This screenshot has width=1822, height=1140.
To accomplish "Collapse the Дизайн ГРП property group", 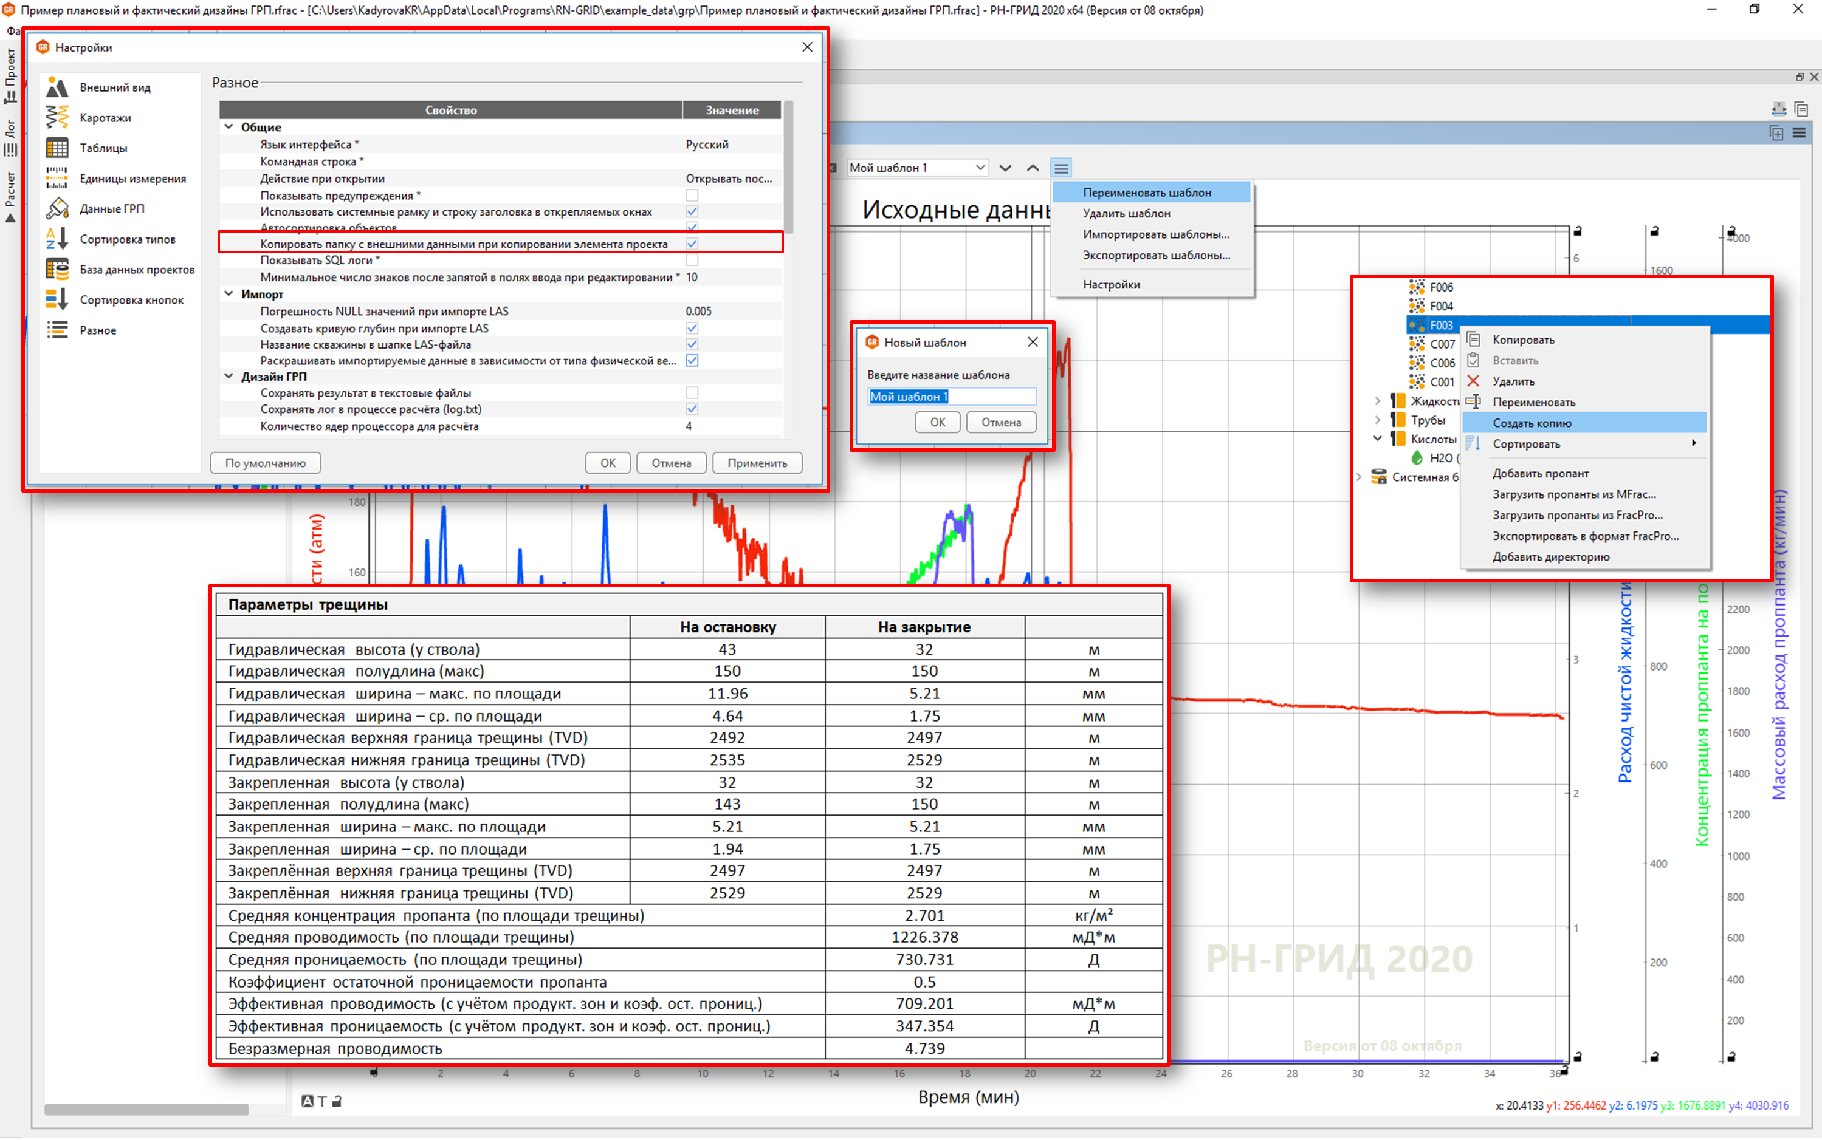I will pos(229,376).
